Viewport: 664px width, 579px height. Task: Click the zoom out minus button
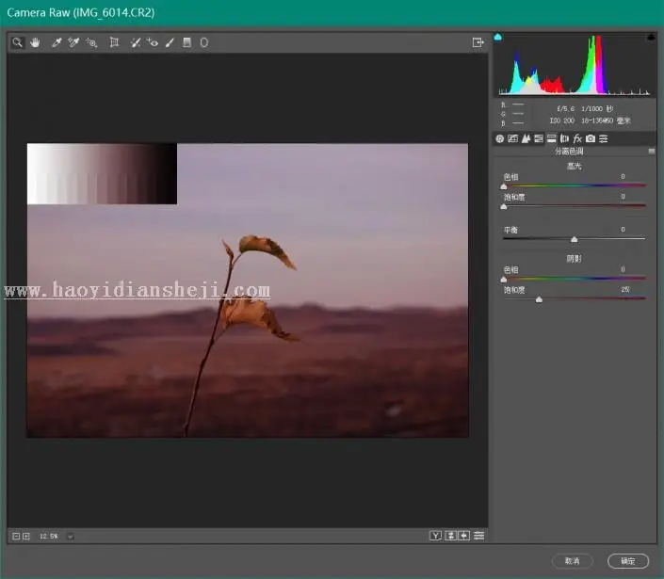(x=16, y=537)
